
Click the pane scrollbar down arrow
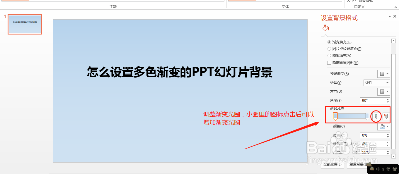(x=394, y=156)
